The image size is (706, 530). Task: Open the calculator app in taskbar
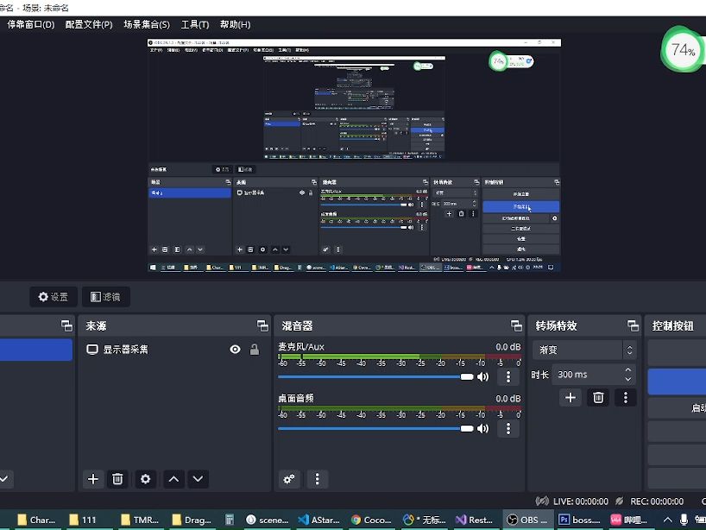[230, 520]
